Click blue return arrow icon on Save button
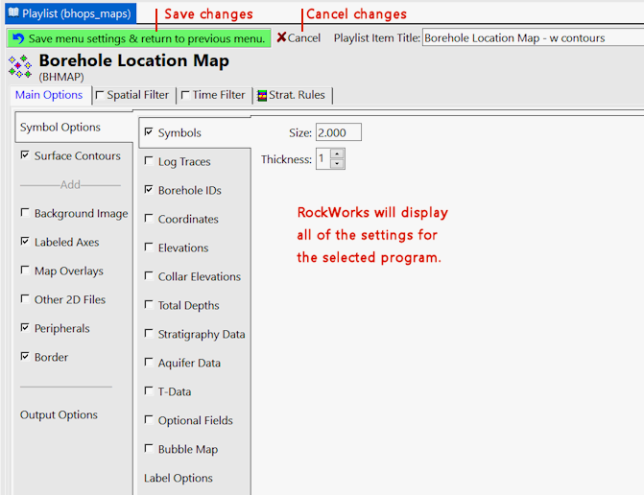The width and height of the screenshot is (644, 495). point(17,38)
